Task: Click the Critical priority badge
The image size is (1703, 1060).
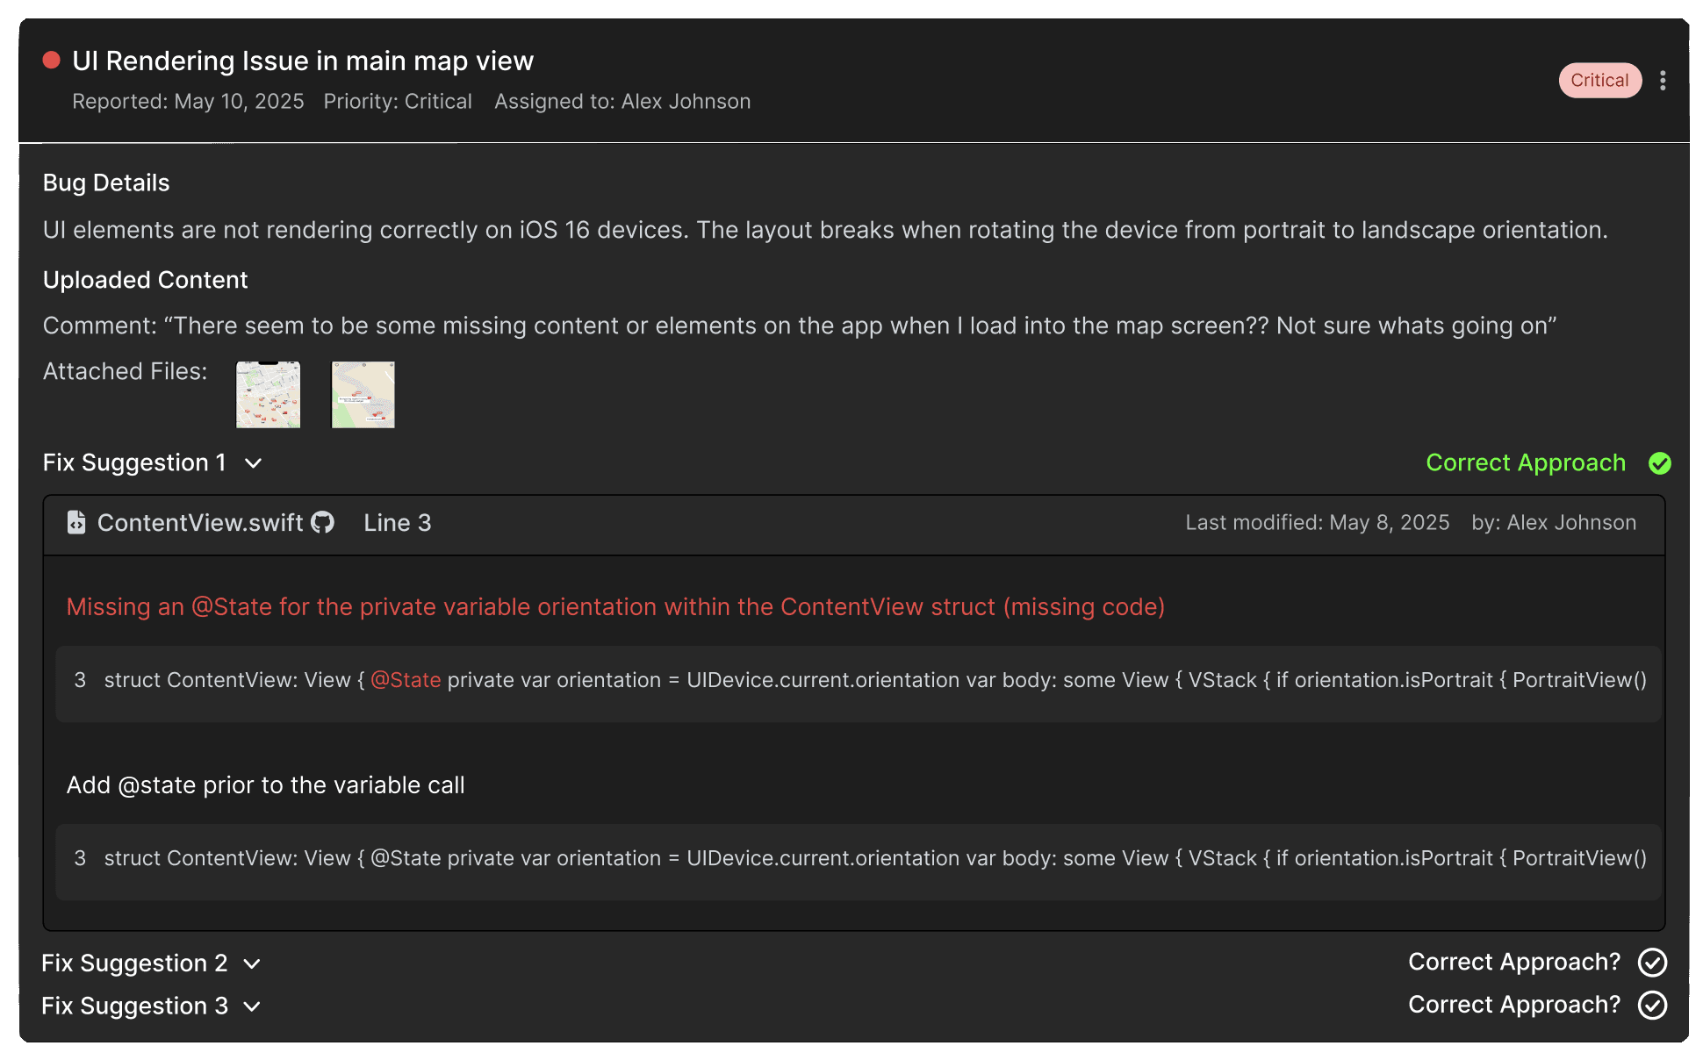Action: coord(1599,81)
